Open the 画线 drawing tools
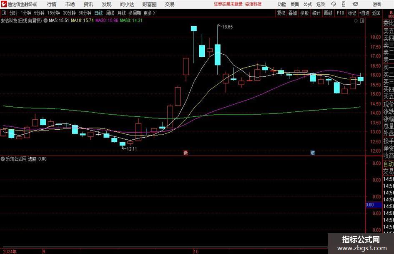 (x=329, y=13)
